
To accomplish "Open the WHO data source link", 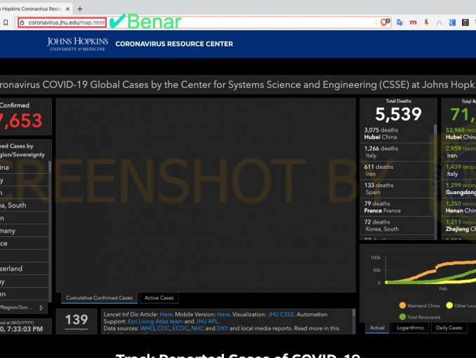I will point(147,328).
